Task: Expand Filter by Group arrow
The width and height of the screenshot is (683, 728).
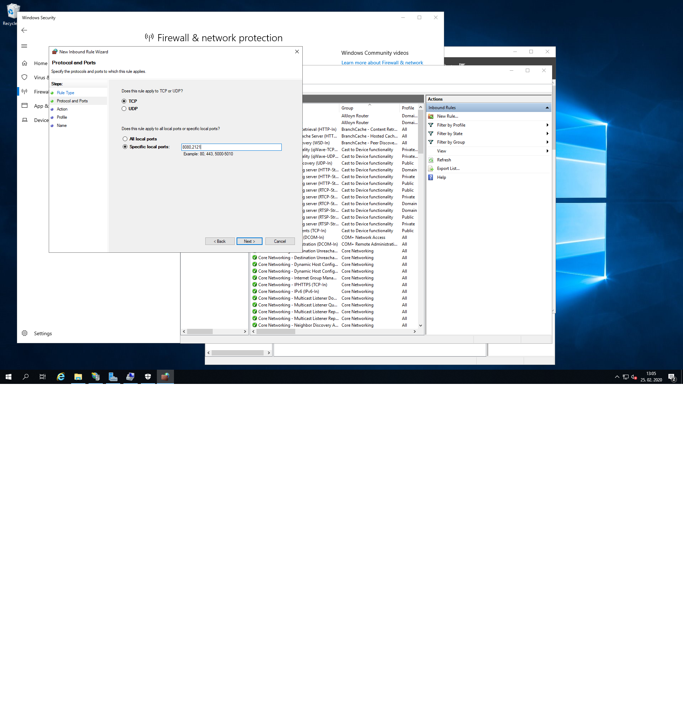Action: (x=547, y=143)
